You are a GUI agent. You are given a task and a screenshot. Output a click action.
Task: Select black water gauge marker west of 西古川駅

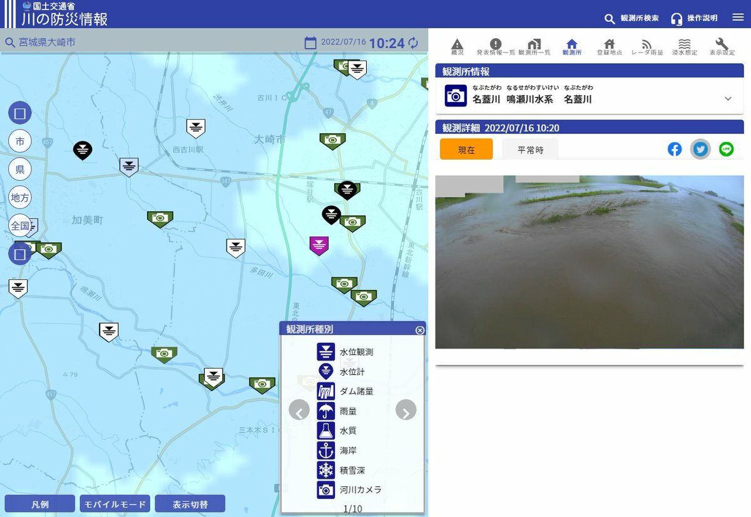tap(83, 150)
